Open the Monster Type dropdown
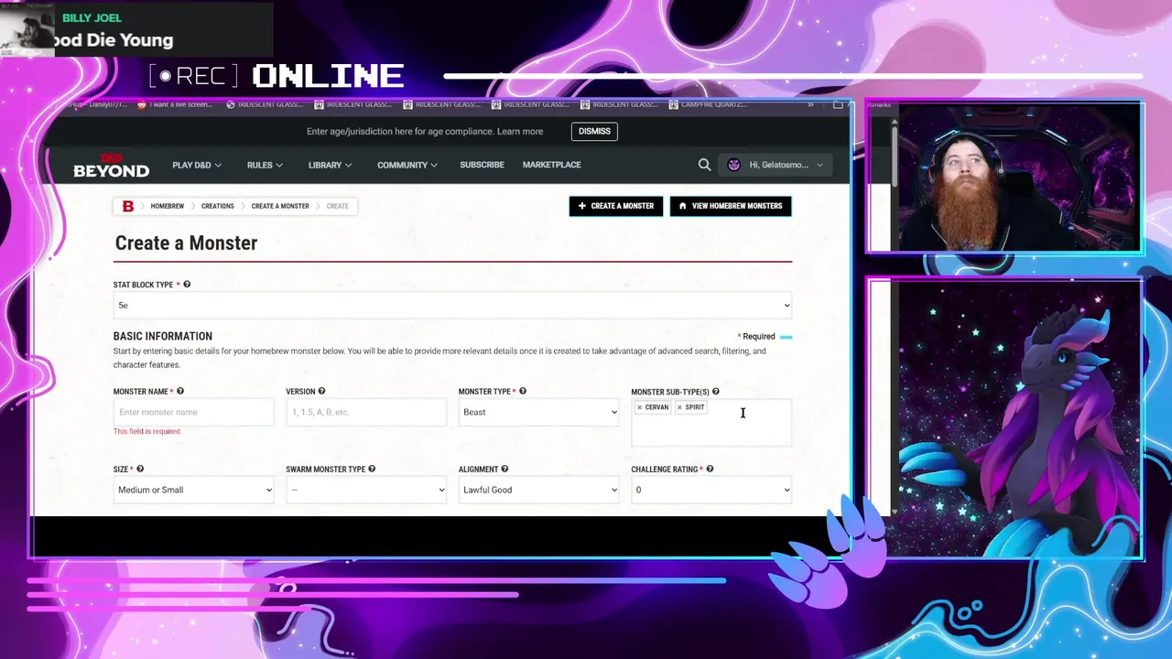This screenshot has width=1172, height=659. pyautogui.click(x=538, y=412)
